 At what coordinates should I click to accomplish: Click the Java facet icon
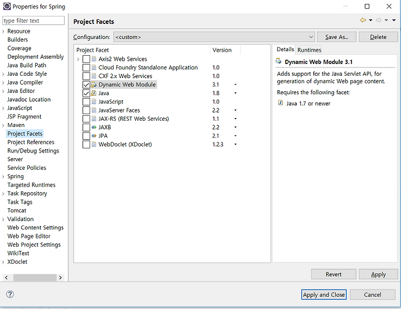[94, 93]
